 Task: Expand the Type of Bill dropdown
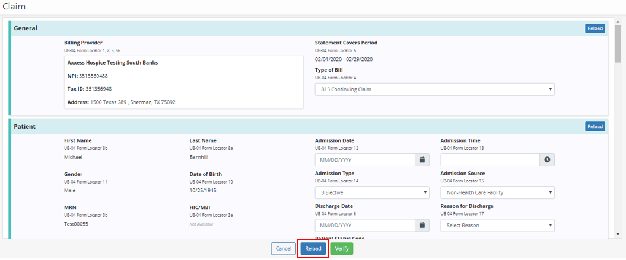tap(434, 89)
